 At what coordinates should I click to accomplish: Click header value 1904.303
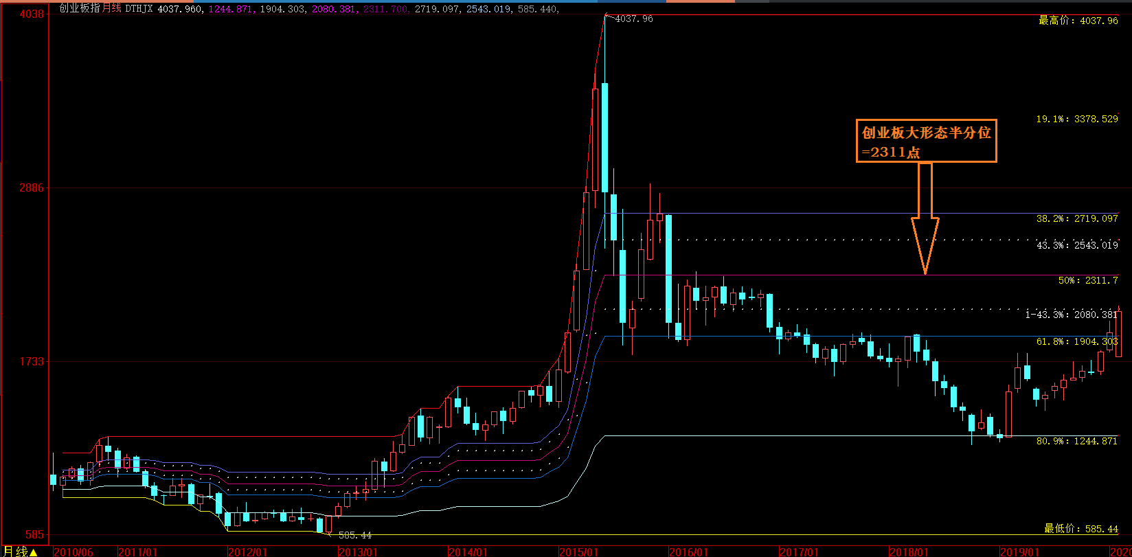point(282,9)
